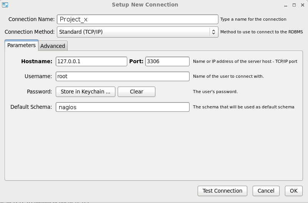Switch to the Parameters tab
This screenshot has width=308, height=203.
tap(22, 45)
